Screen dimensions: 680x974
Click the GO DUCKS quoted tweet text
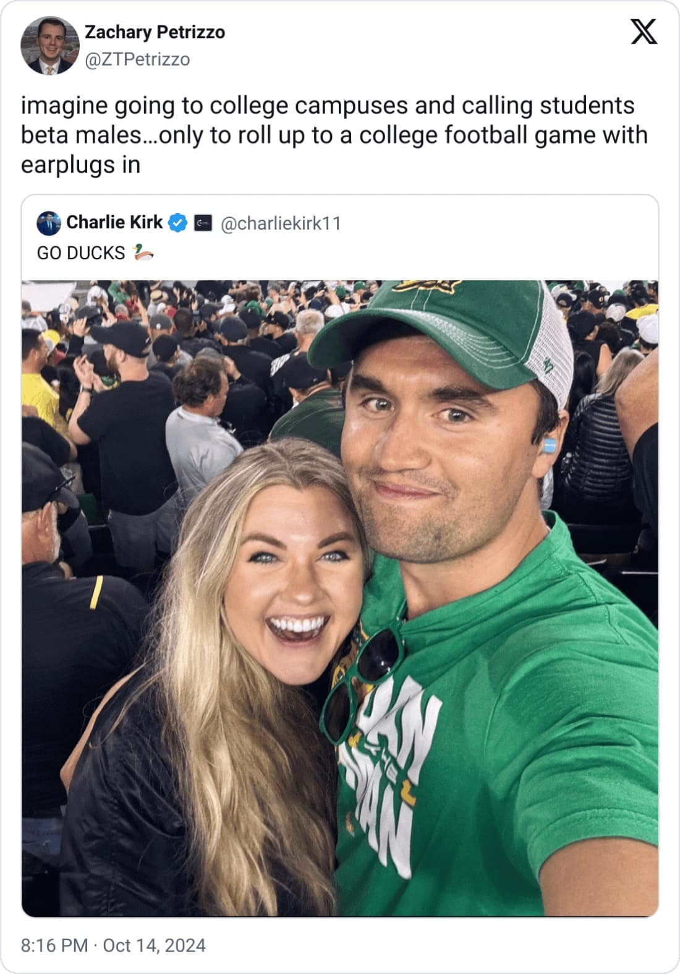pos(80,252)
